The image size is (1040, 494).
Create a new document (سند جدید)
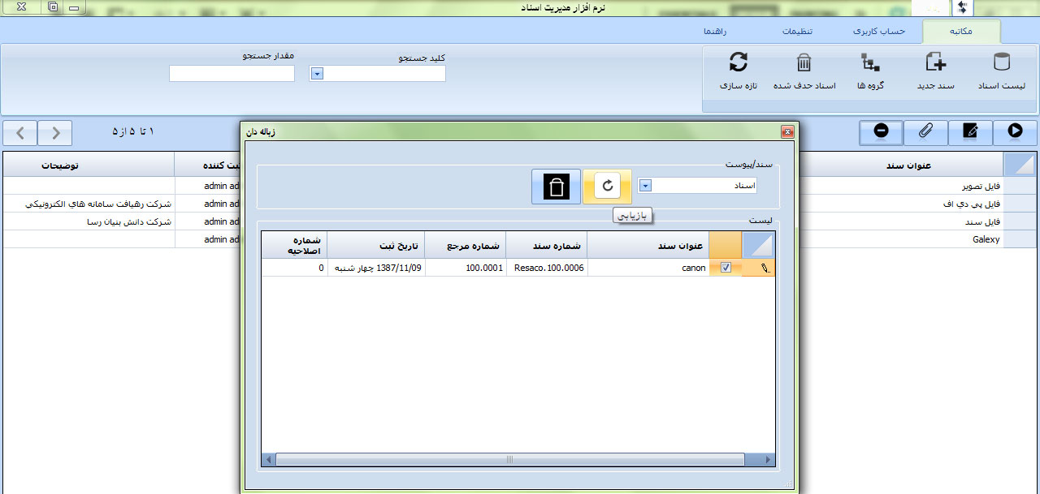click(935, 71)
